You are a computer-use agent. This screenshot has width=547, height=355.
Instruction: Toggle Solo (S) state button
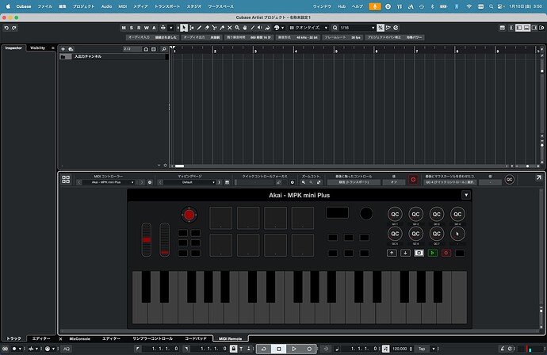132,28
